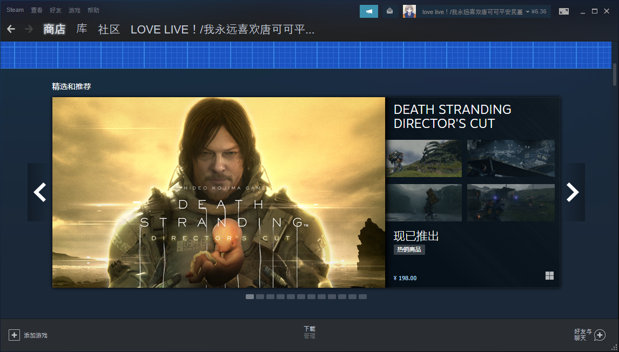Open the 帮助 (Help) menu
619x352 pixels.
coord(92,10)
